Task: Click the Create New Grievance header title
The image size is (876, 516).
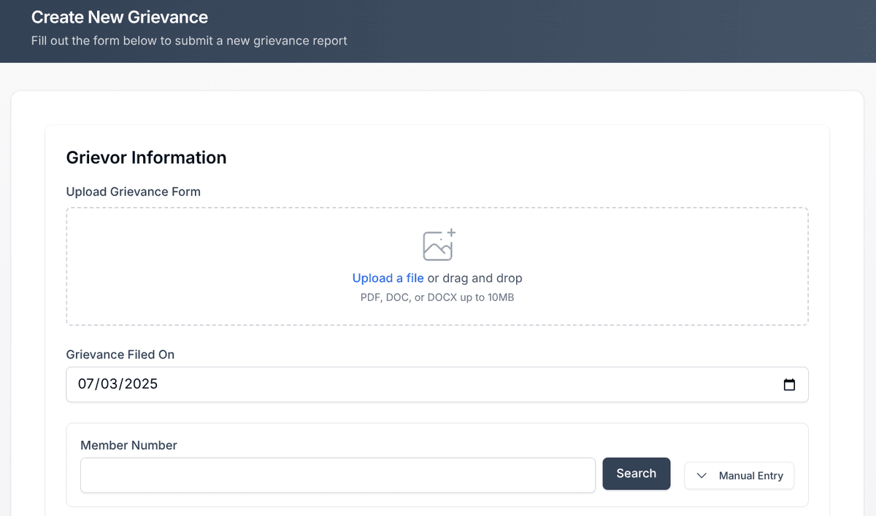Action: [120, 17]
